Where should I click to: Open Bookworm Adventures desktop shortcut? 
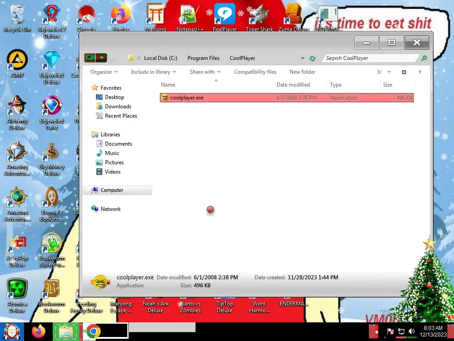click(51, 250)
